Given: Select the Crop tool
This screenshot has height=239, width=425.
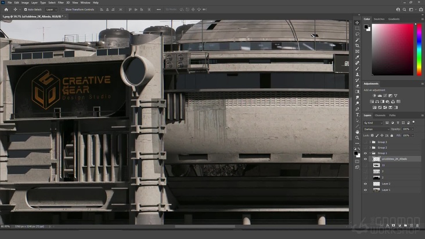Looking at the screenshot, I should pos(357,45).
